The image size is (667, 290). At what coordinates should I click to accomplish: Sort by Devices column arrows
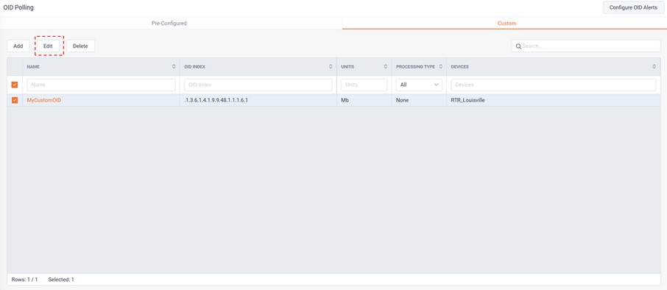(654, 67)
